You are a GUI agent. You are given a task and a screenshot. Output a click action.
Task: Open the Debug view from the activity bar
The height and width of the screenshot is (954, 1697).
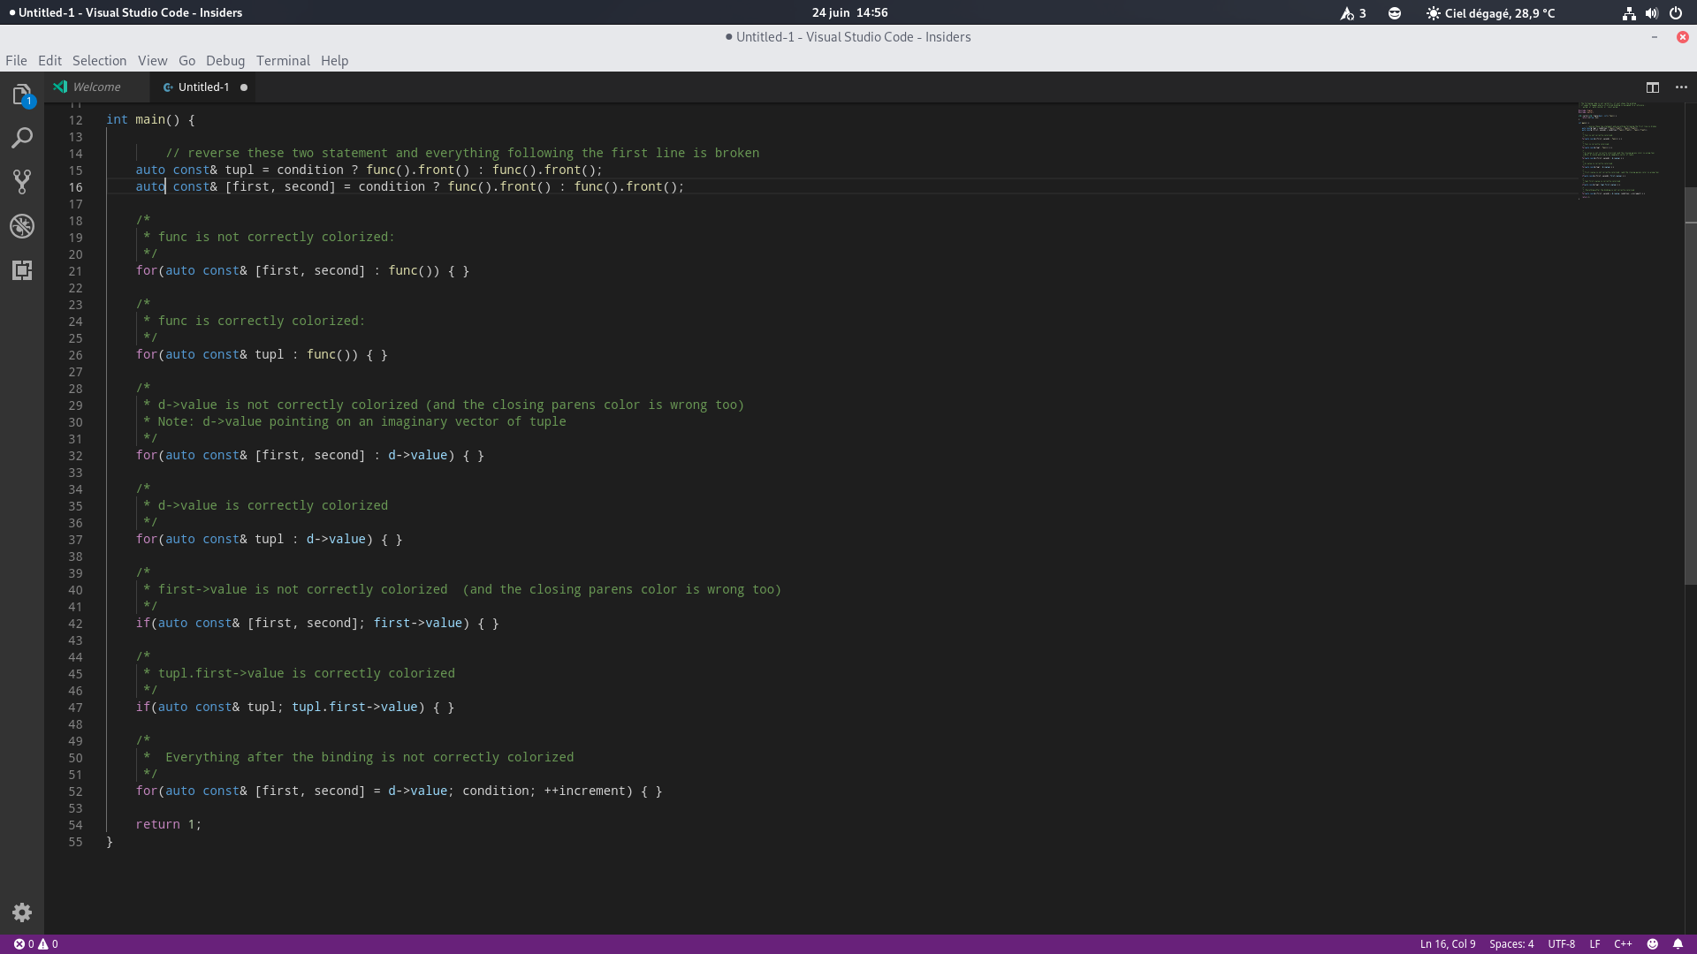point(22,226)
